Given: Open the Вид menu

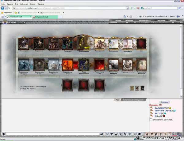Looking at the screenshot, I should point(16,4).
